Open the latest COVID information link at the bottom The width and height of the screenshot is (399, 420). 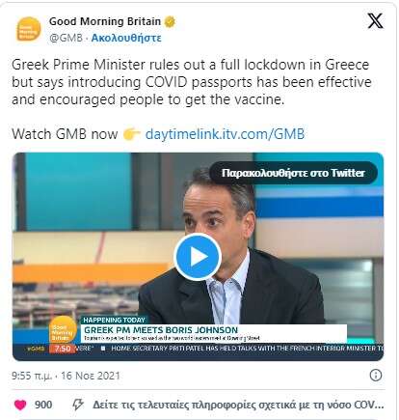(x=238, y=405)
